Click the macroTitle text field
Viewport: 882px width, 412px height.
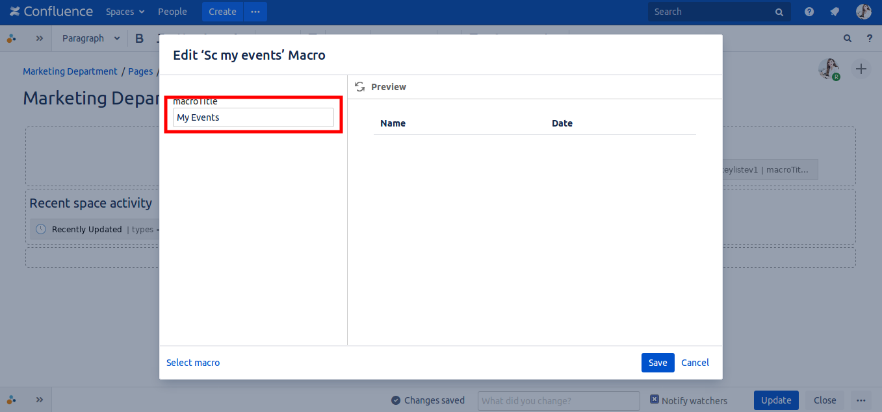point(253,117)
